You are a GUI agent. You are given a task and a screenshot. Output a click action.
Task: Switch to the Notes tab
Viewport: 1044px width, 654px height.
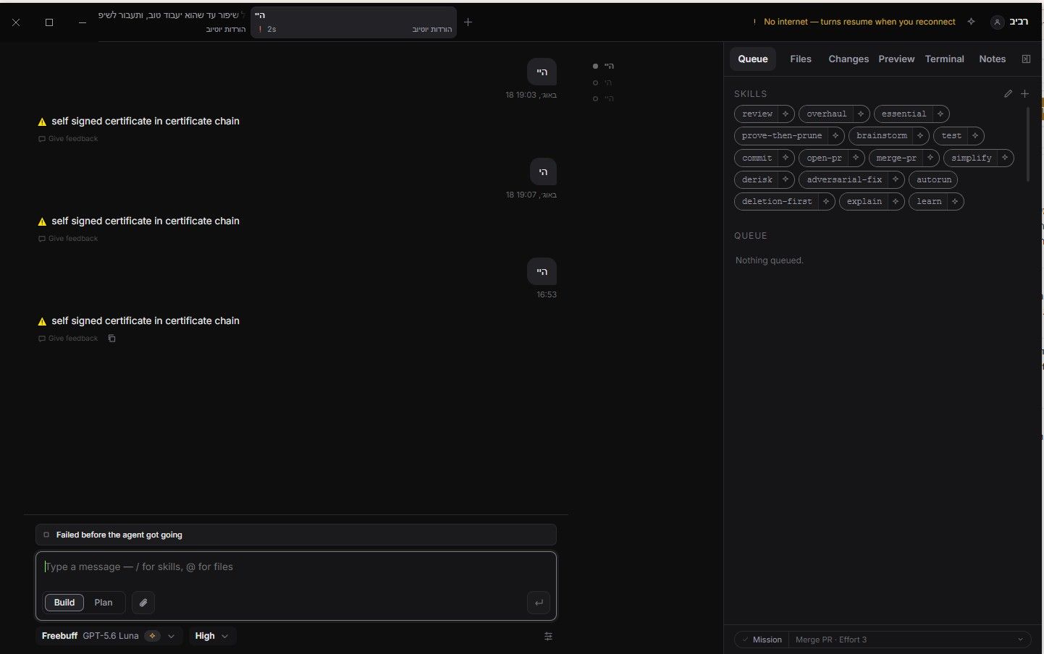point(993,59)
